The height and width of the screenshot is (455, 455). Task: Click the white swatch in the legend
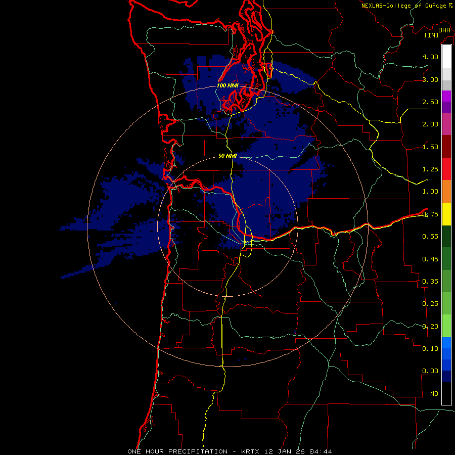click(x=446, y=57)
